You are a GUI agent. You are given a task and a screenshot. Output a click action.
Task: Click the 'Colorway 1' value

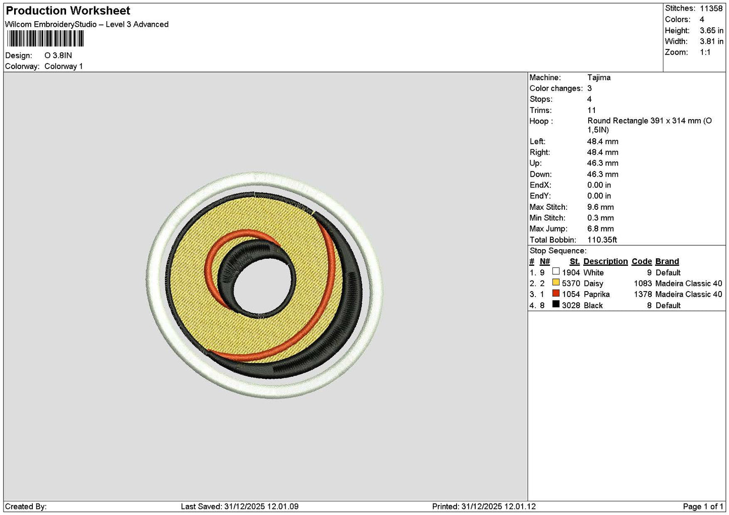point(64,67)
